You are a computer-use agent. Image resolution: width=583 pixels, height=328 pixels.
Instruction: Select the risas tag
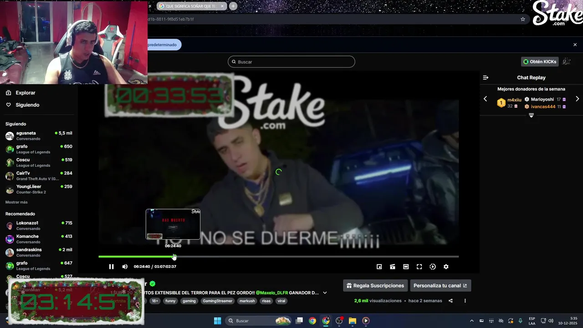tap(266, 301)
